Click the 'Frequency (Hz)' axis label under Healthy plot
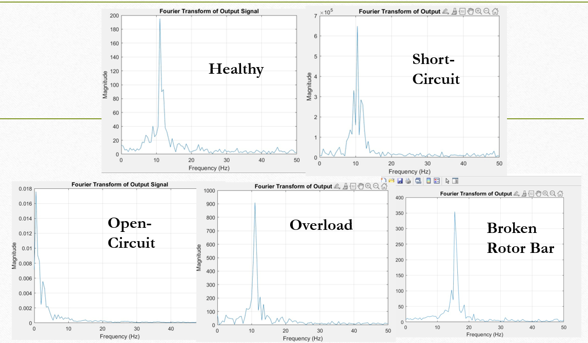The image size is (588, 343). [209, 168]
